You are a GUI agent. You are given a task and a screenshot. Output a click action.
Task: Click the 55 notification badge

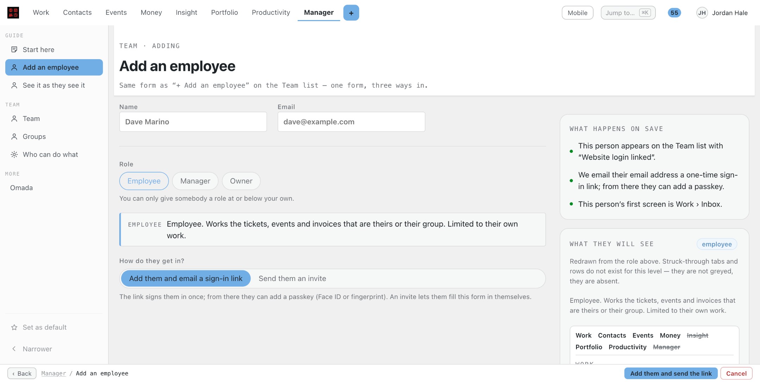click(x=674, y=13)
